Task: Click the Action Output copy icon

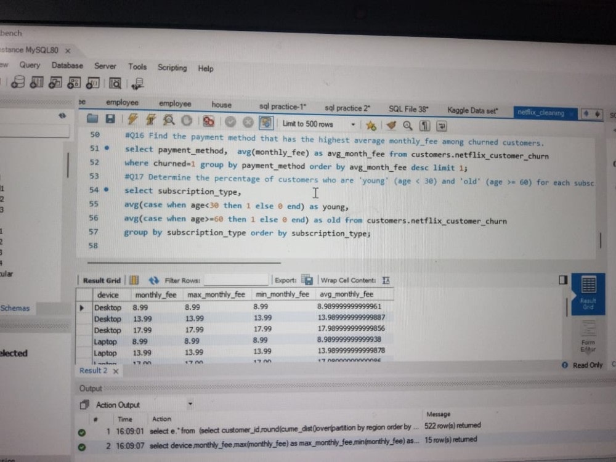Action: [84, 404]
